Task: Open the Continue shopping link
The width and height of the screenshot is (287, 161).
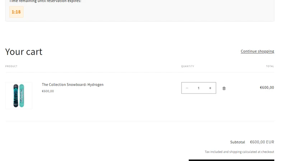Action: click(257, 51)
